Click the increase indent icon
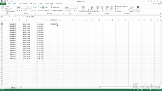Screen dimensions: 162x91 tap(48, 10)
